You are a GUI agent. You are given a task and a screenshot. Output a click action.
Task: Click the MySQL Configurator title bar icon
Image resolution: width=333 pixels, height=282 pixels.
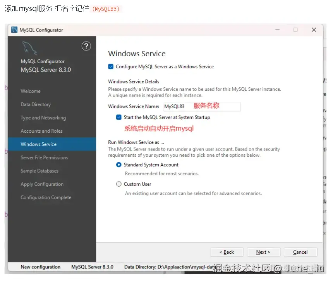coord(14,30)
